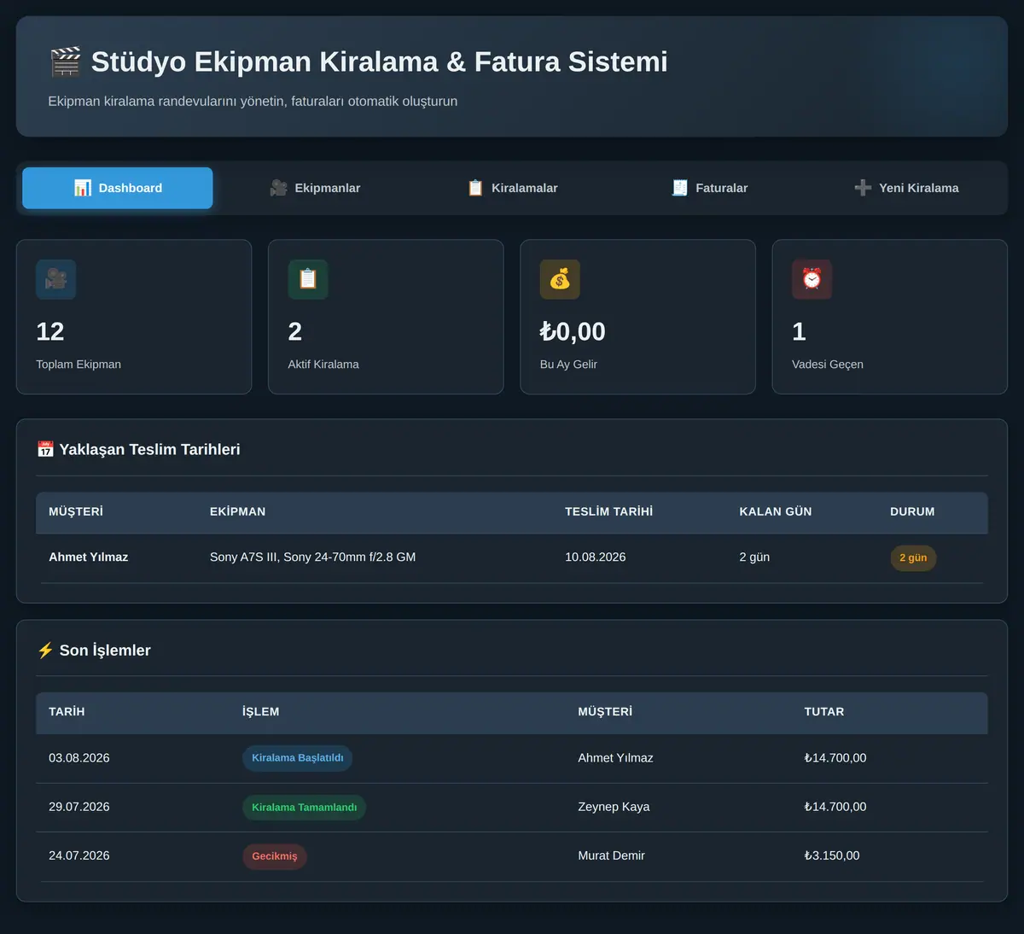The width and height of the screenshot is (1024, 934).
Task: Click the amount ₺3.150,00
Action: (832, 855)
